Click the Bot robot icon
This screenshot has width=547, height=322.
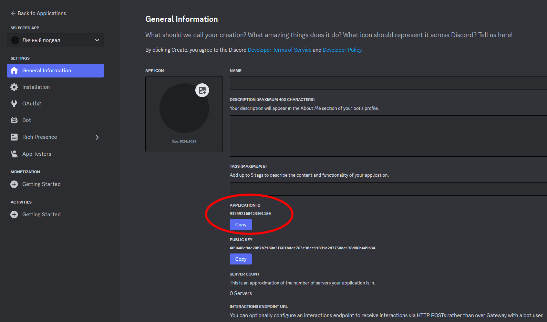14,120
